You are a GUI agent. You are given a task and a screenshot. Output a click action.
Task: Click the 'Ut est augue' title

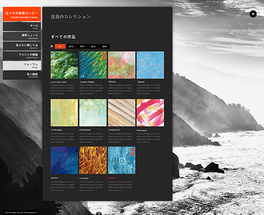56,130
